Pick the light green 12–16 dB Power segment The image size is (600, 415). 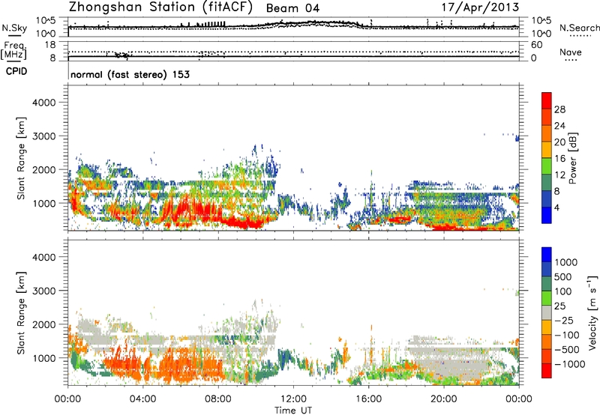click(547, 166)
